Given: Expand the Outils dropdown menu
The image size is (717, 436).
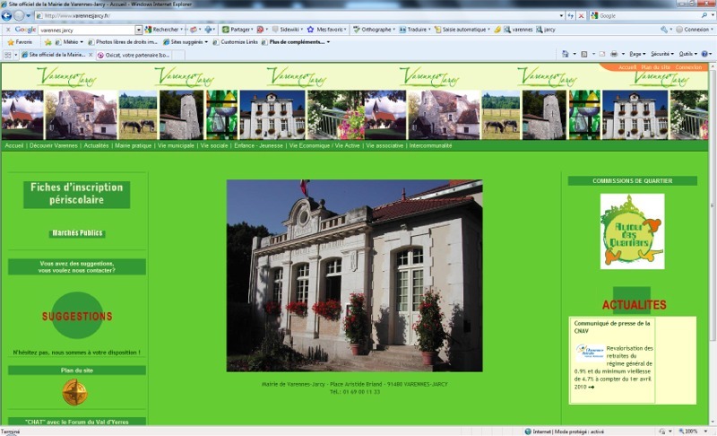Looking at the screenshot, I should pyautogui.click(x=687, y=54).
